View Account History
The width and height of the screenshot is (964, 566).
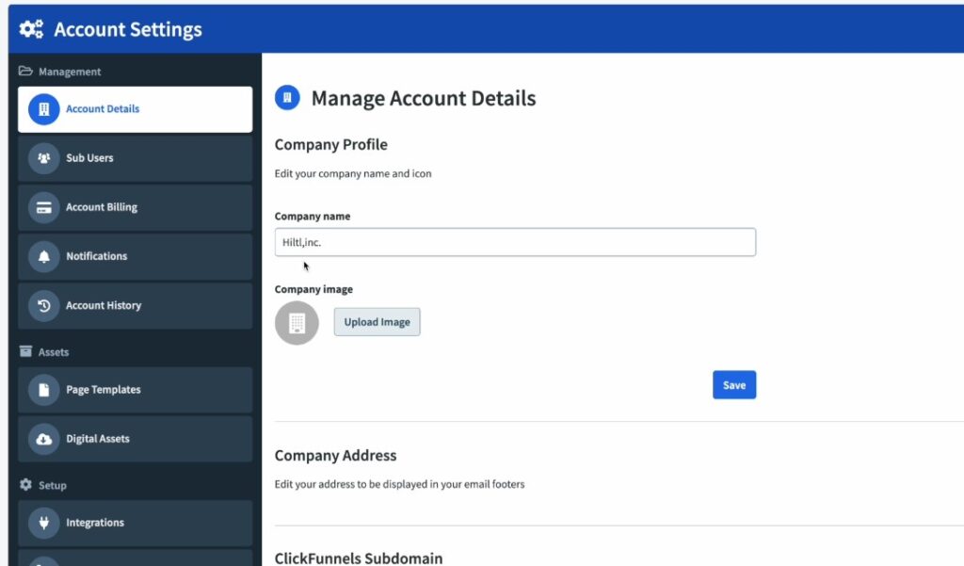136,306
